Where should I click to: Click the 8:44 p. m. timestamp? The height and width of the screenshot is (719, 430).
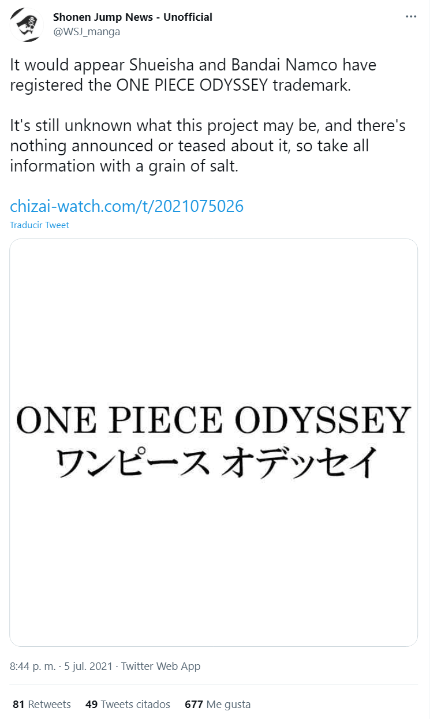33,666
